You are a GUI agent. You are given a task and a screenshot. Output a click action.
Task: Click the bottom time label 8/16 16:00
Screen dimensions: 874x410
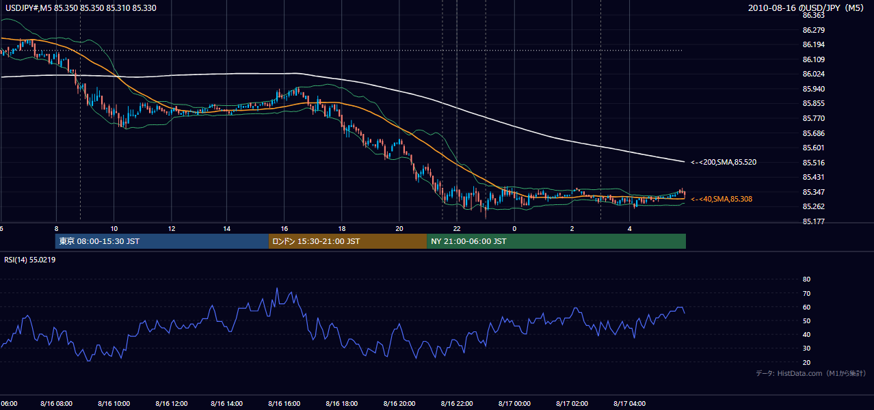(x=284, y=403)
